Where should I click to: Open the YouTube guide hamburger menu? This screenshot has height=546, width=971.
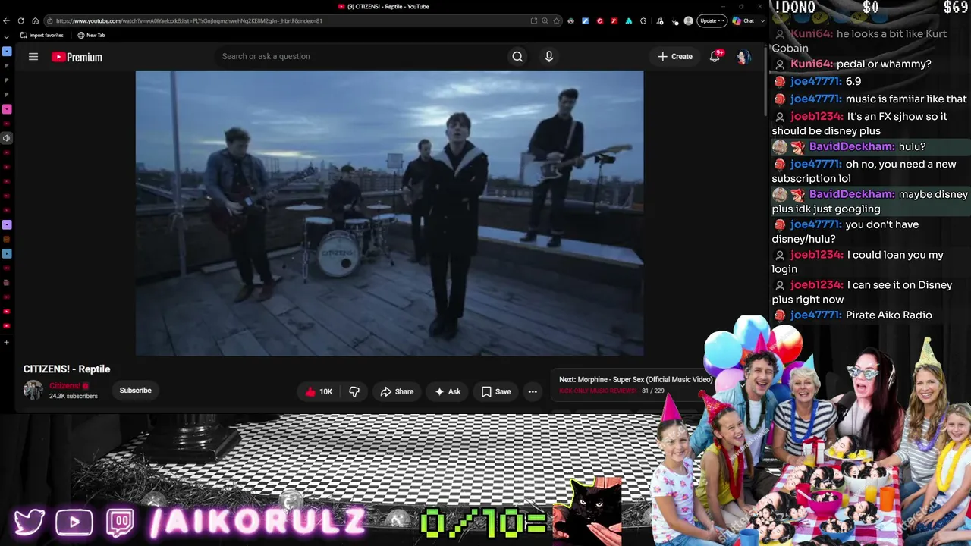[33, 57]
